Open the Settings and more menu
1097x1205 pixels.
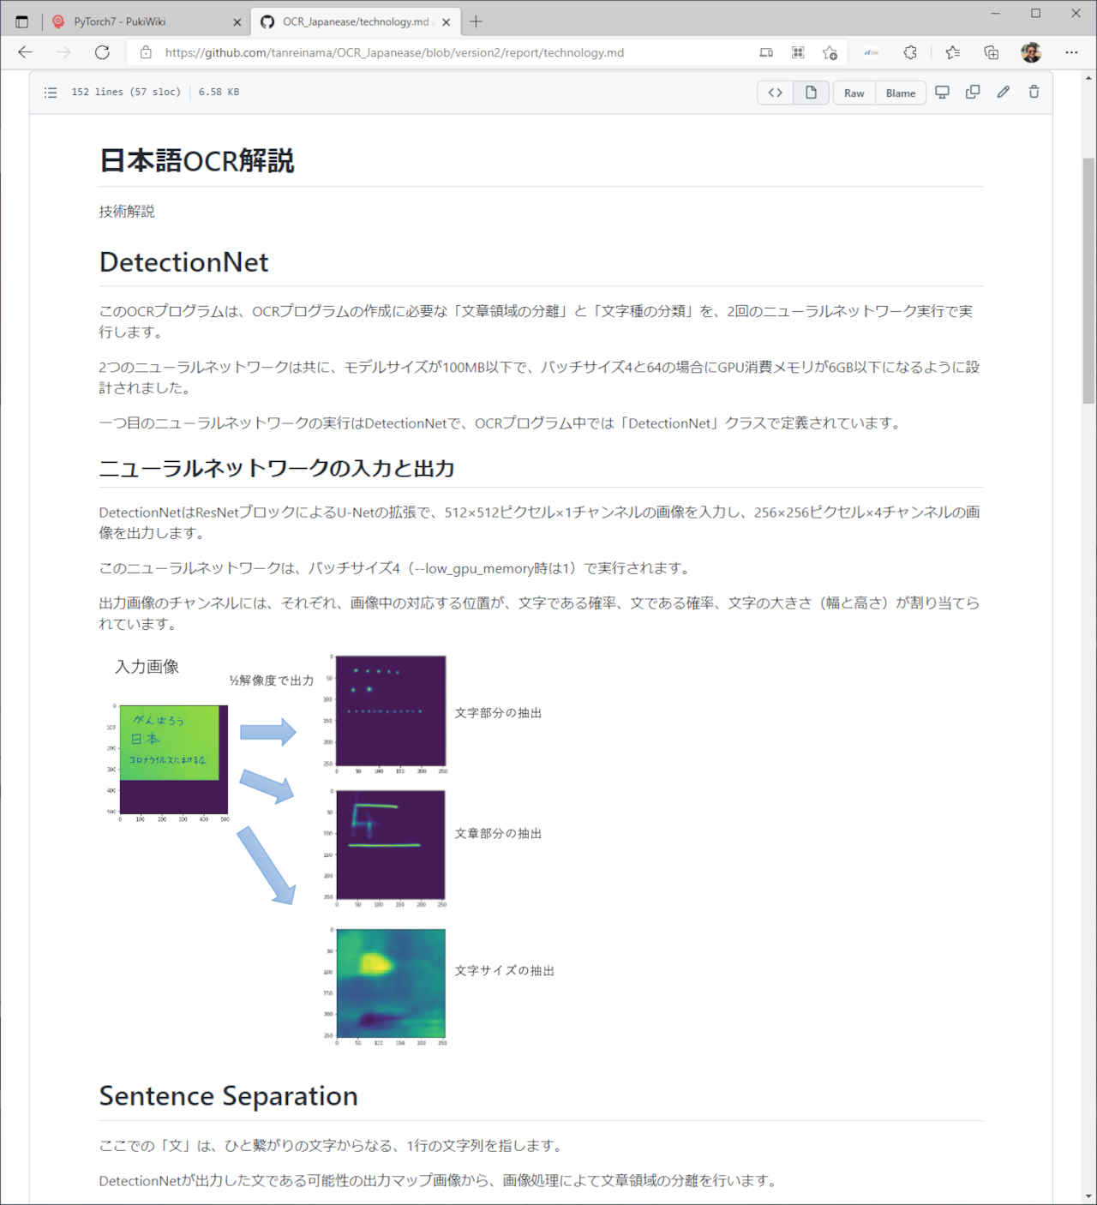pos(1071,52)
